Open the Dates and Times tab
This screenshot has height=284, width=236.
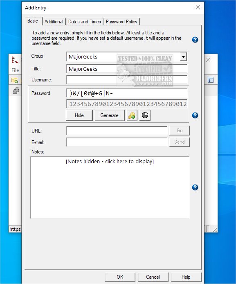pyautogui.click(x=85, y=22)
